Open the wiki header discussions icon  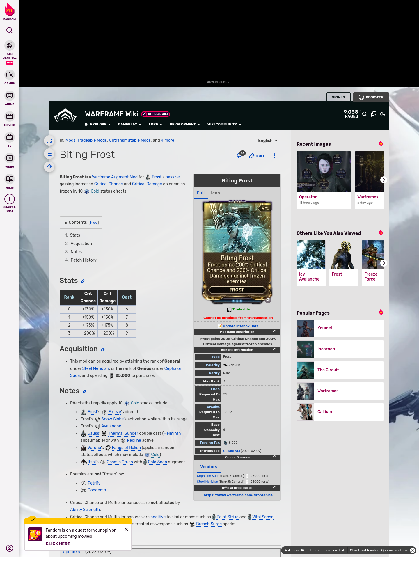coord(374,114)
